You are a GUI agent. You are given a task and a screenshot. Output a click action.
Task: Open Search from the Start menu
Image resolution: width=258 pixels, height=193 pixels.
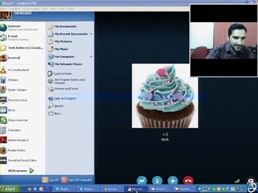(70, 106)
